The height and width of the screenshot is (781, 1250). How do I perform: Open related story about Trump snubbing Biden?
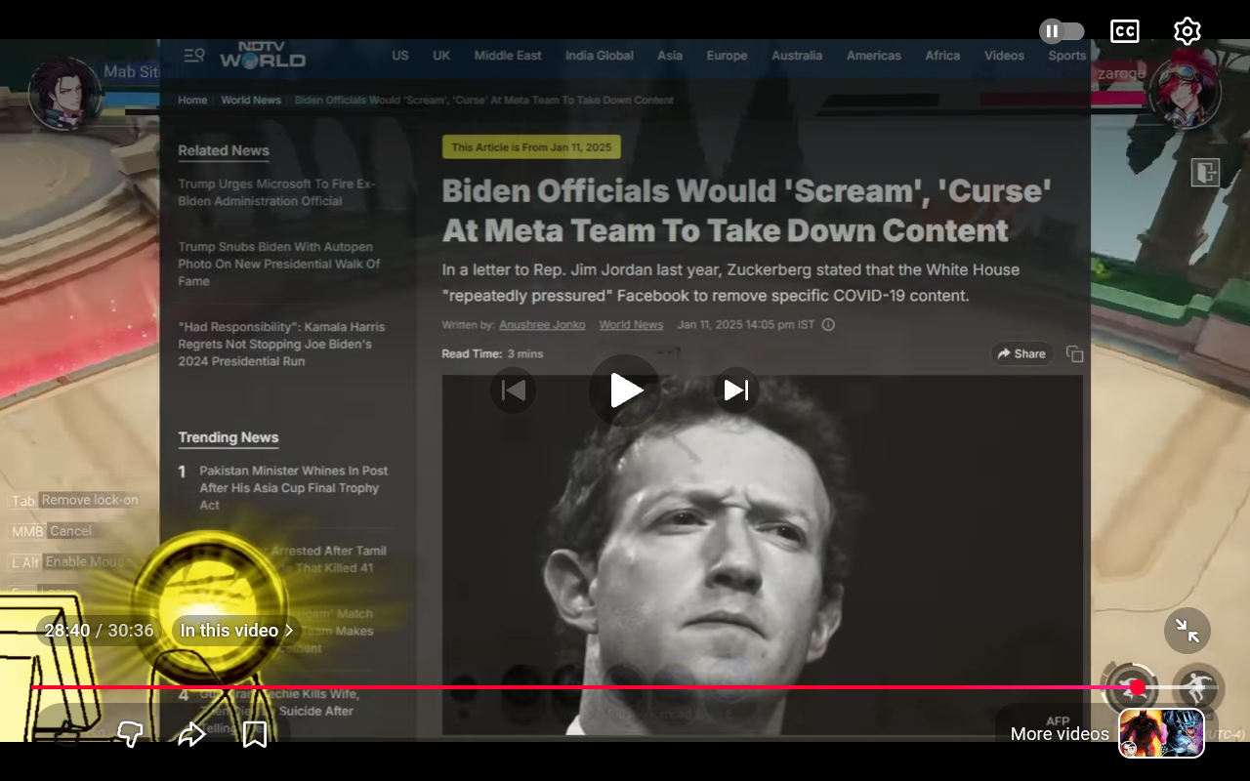click(x=279, y=264)
